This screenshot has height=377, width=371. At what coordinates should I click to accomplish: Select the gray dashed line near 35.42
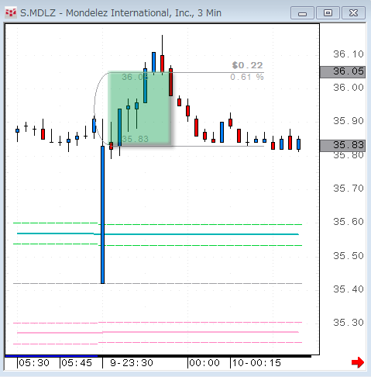[157, 284]
